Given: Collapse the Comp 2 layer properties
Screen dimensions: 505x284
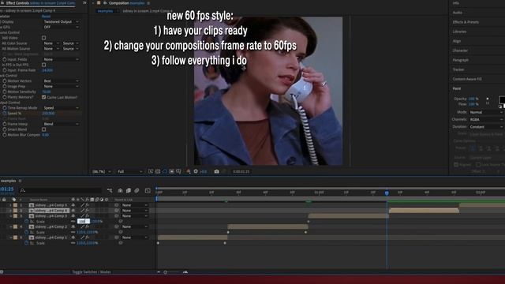Looking at the screenshot, I should 10,226.
